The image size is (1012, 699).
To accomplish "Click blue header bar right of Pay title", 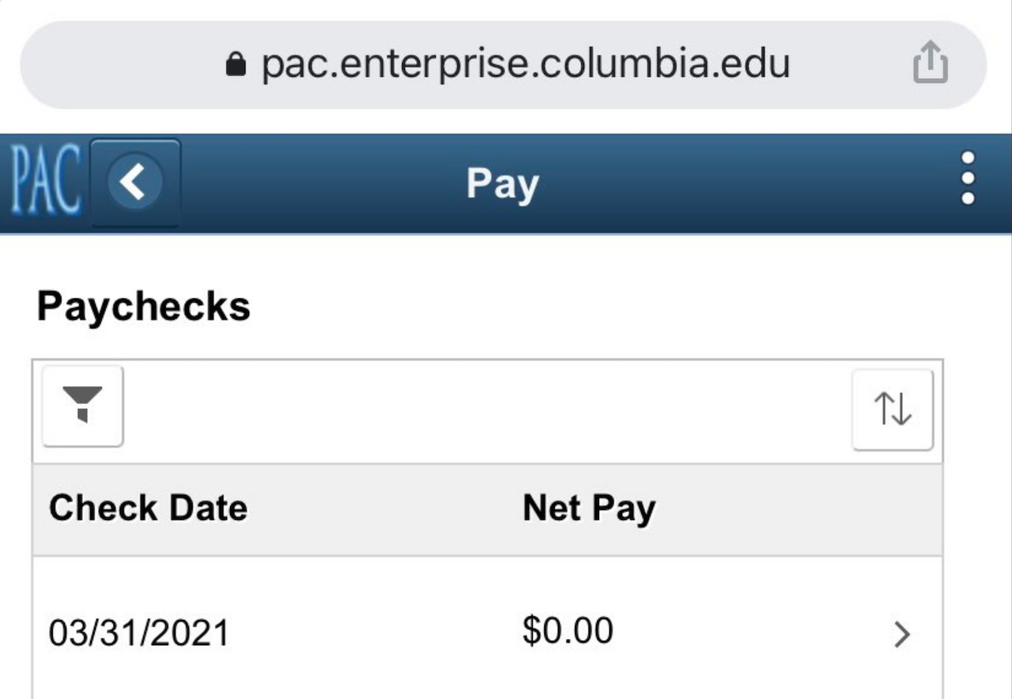I will coord(751,183).
